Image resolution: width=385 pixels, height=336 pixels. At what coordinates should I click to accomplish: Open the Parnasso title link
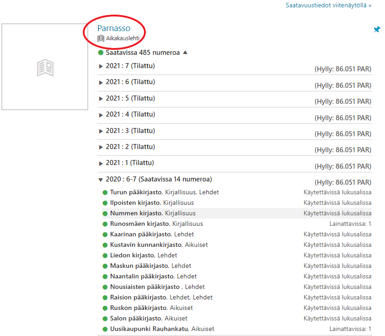click(x=114, y=28)
